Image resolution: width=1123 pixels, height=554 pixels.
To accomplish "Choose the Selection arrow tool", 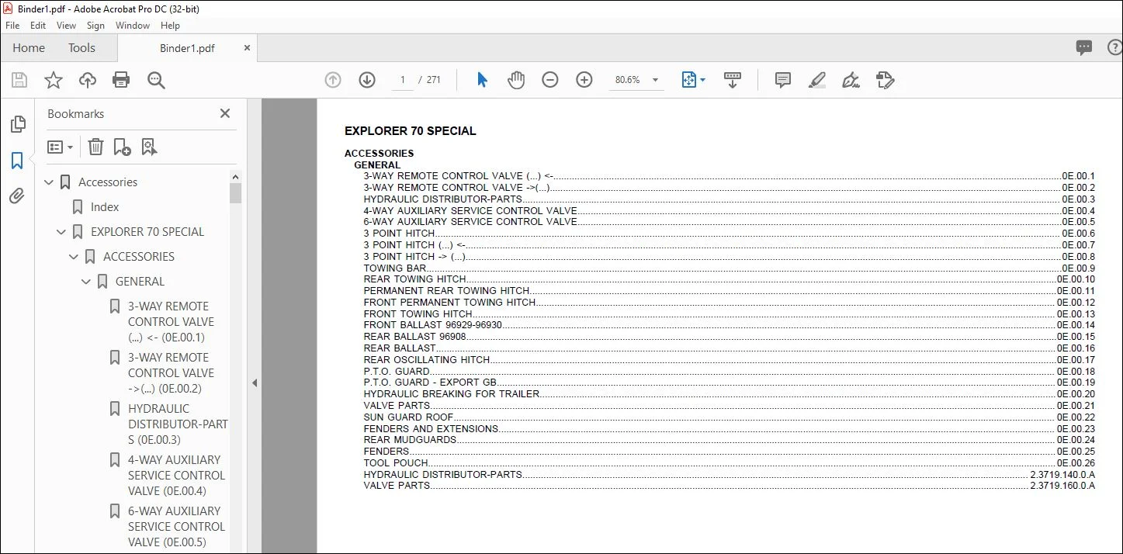I will pyautogui.click(x=482, y=80).
